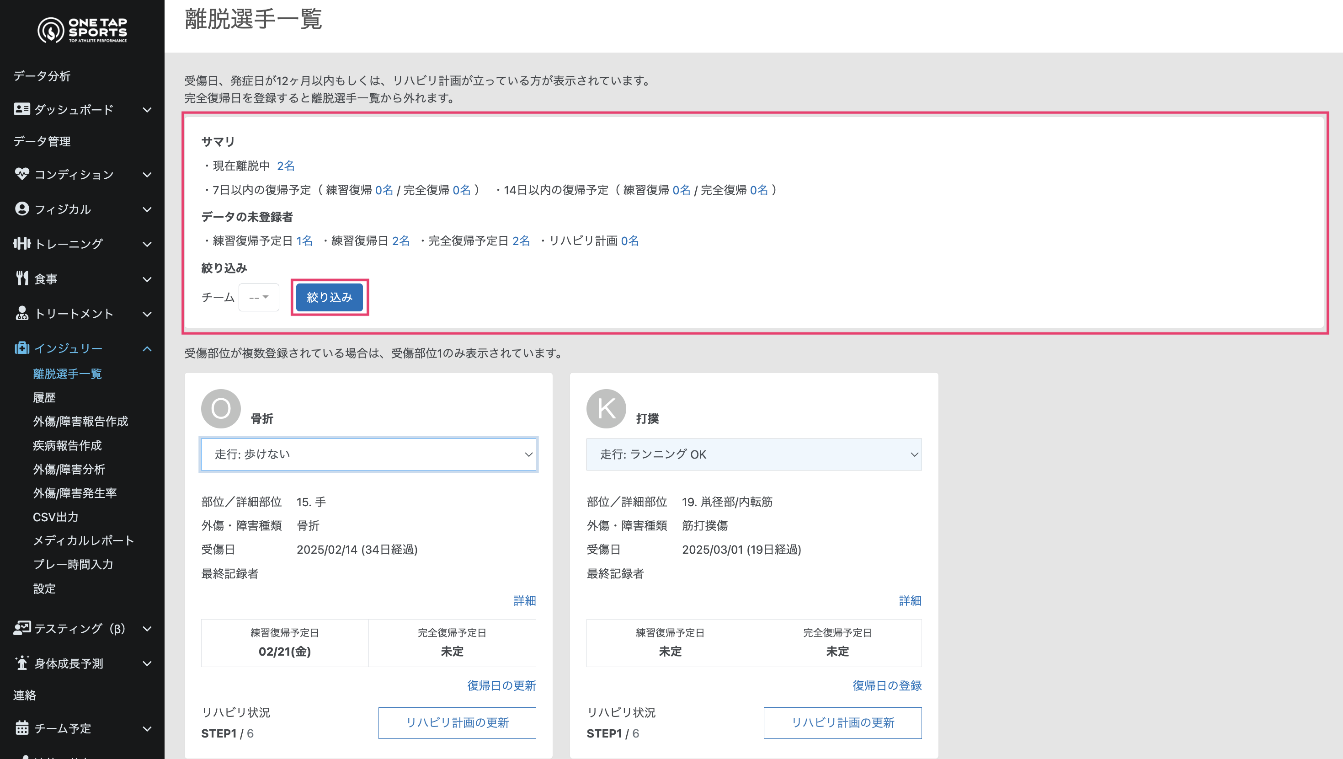The height and width of the screenshot is (759, 1343).
Task: Select 離脱選手一覧 in the sidebar
Action: (67, 374)
